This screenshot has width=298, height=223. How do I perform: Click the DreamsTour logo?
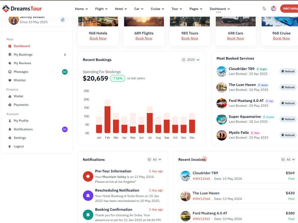pos(22,9)
